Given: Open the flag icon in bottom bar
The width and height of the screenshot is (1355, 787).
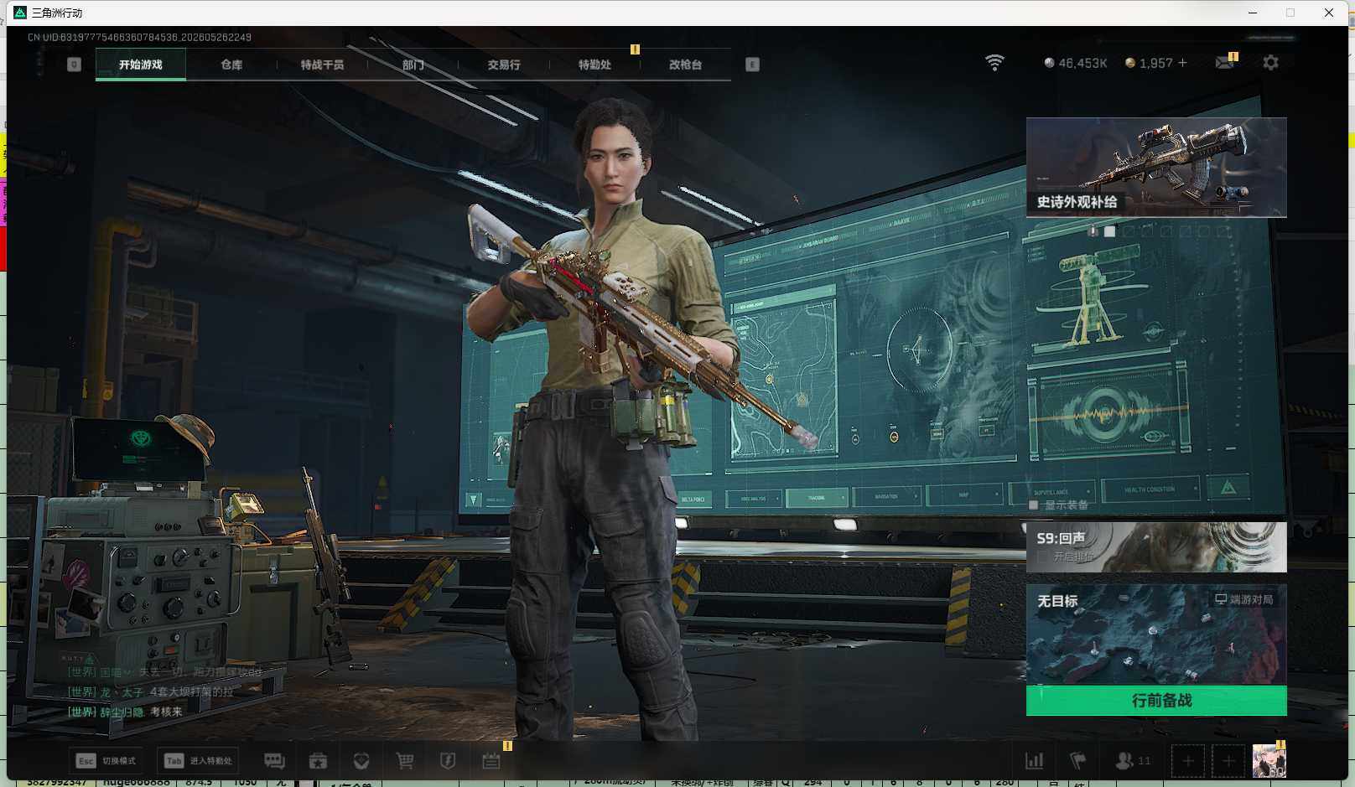Looking at the screenshot, I should [1078, 761].
